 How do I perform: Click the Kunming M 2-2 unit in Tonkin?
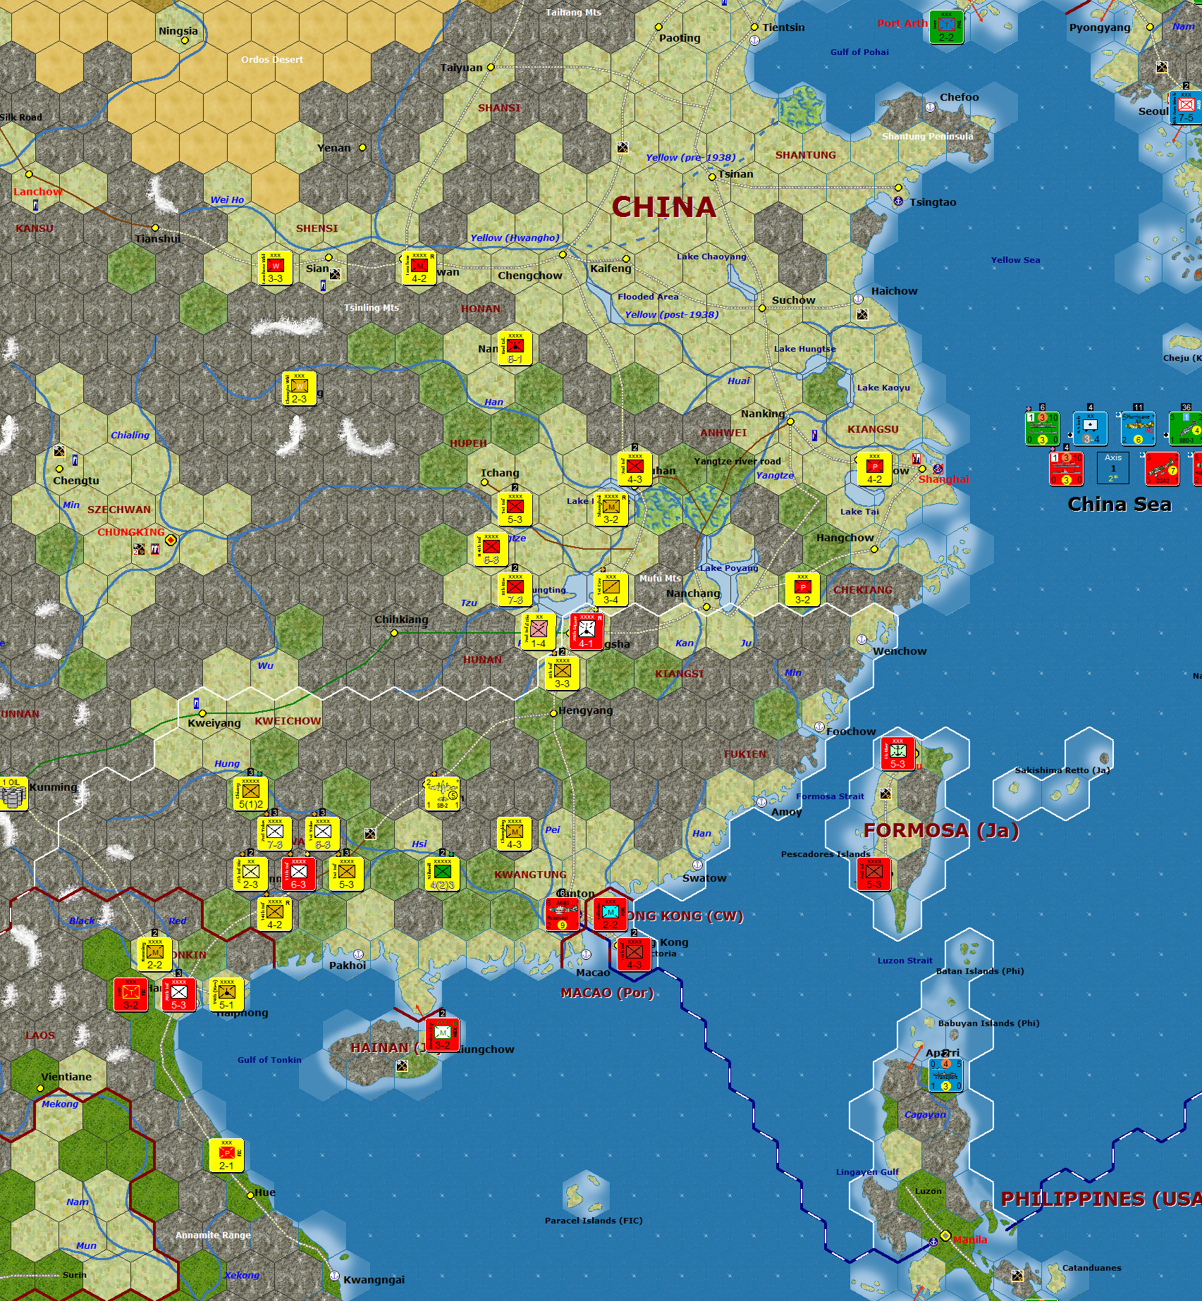pos(155,954)
